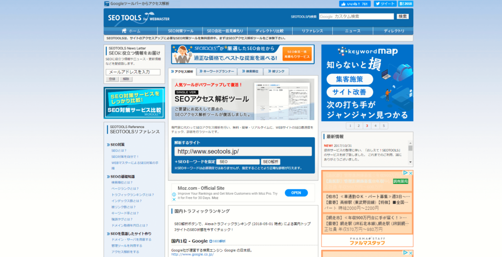This screenshot has height=257, width=502.
Task: Open SEO対策ツール in navigation bar
Action: [180, 31]
